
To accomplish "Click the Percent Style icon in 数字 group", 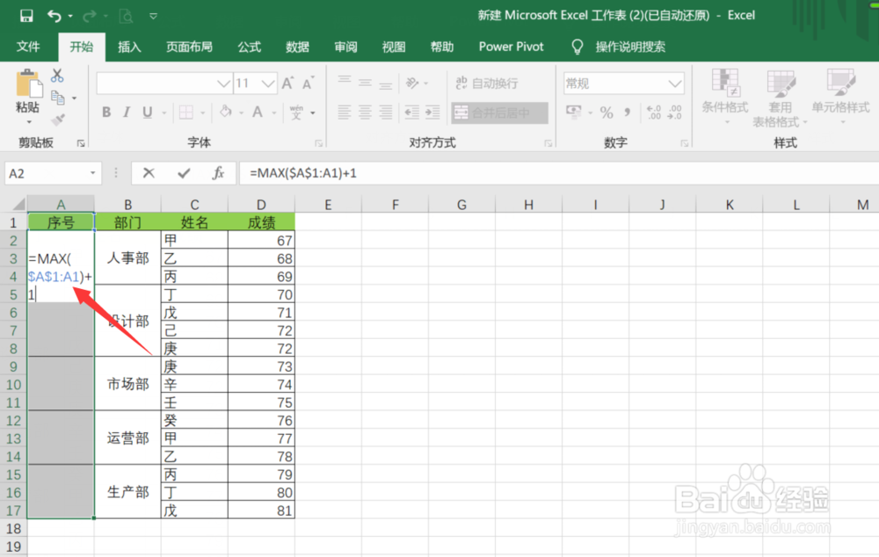I will point(607,112).
